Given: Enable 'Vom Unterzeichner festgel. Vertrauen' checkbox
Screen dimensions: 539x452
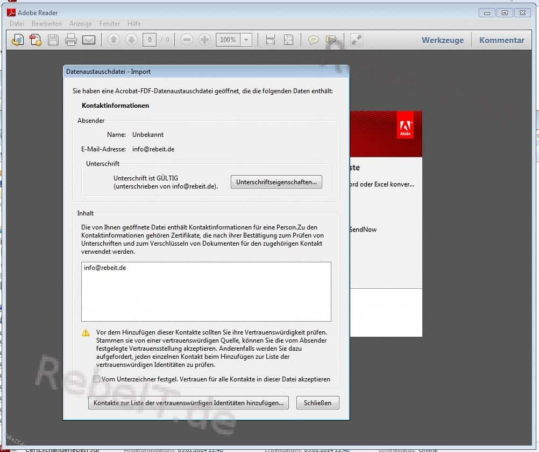Looking at the screenshot, I should 97,379.
